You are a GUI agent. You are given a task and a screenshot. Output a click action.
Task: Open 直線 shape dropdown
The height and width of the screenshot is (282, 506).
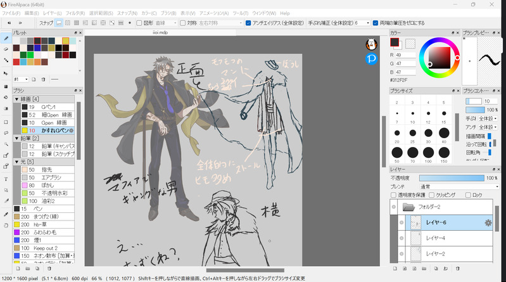pyautogui.click(x=166, y=23)
